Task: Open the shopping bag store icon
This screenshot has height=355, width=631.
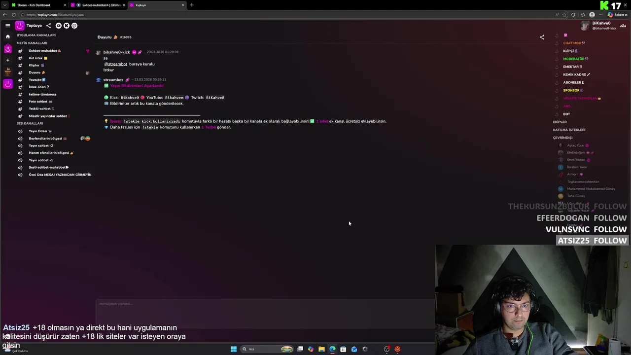Action: pos(8,49)
